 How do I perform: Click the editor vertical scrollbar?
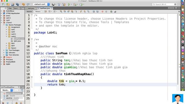178,49
